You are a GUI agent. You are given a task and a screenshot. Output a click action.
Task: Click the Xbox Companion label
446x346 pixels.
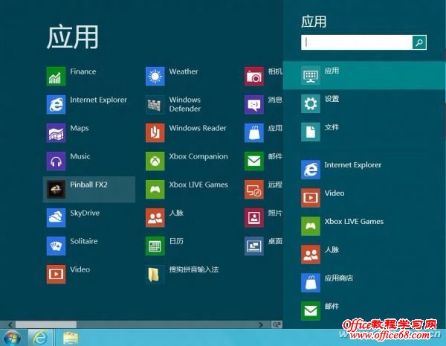[x=198, y=156]
